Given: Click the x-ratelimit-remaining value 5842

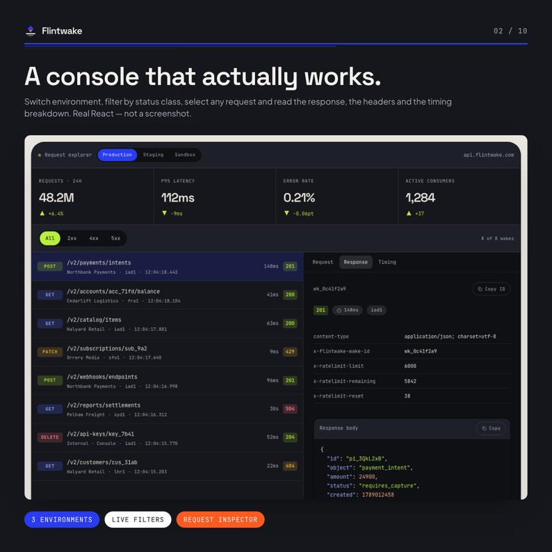Looking at the screenshot, I should pos(410,381).
